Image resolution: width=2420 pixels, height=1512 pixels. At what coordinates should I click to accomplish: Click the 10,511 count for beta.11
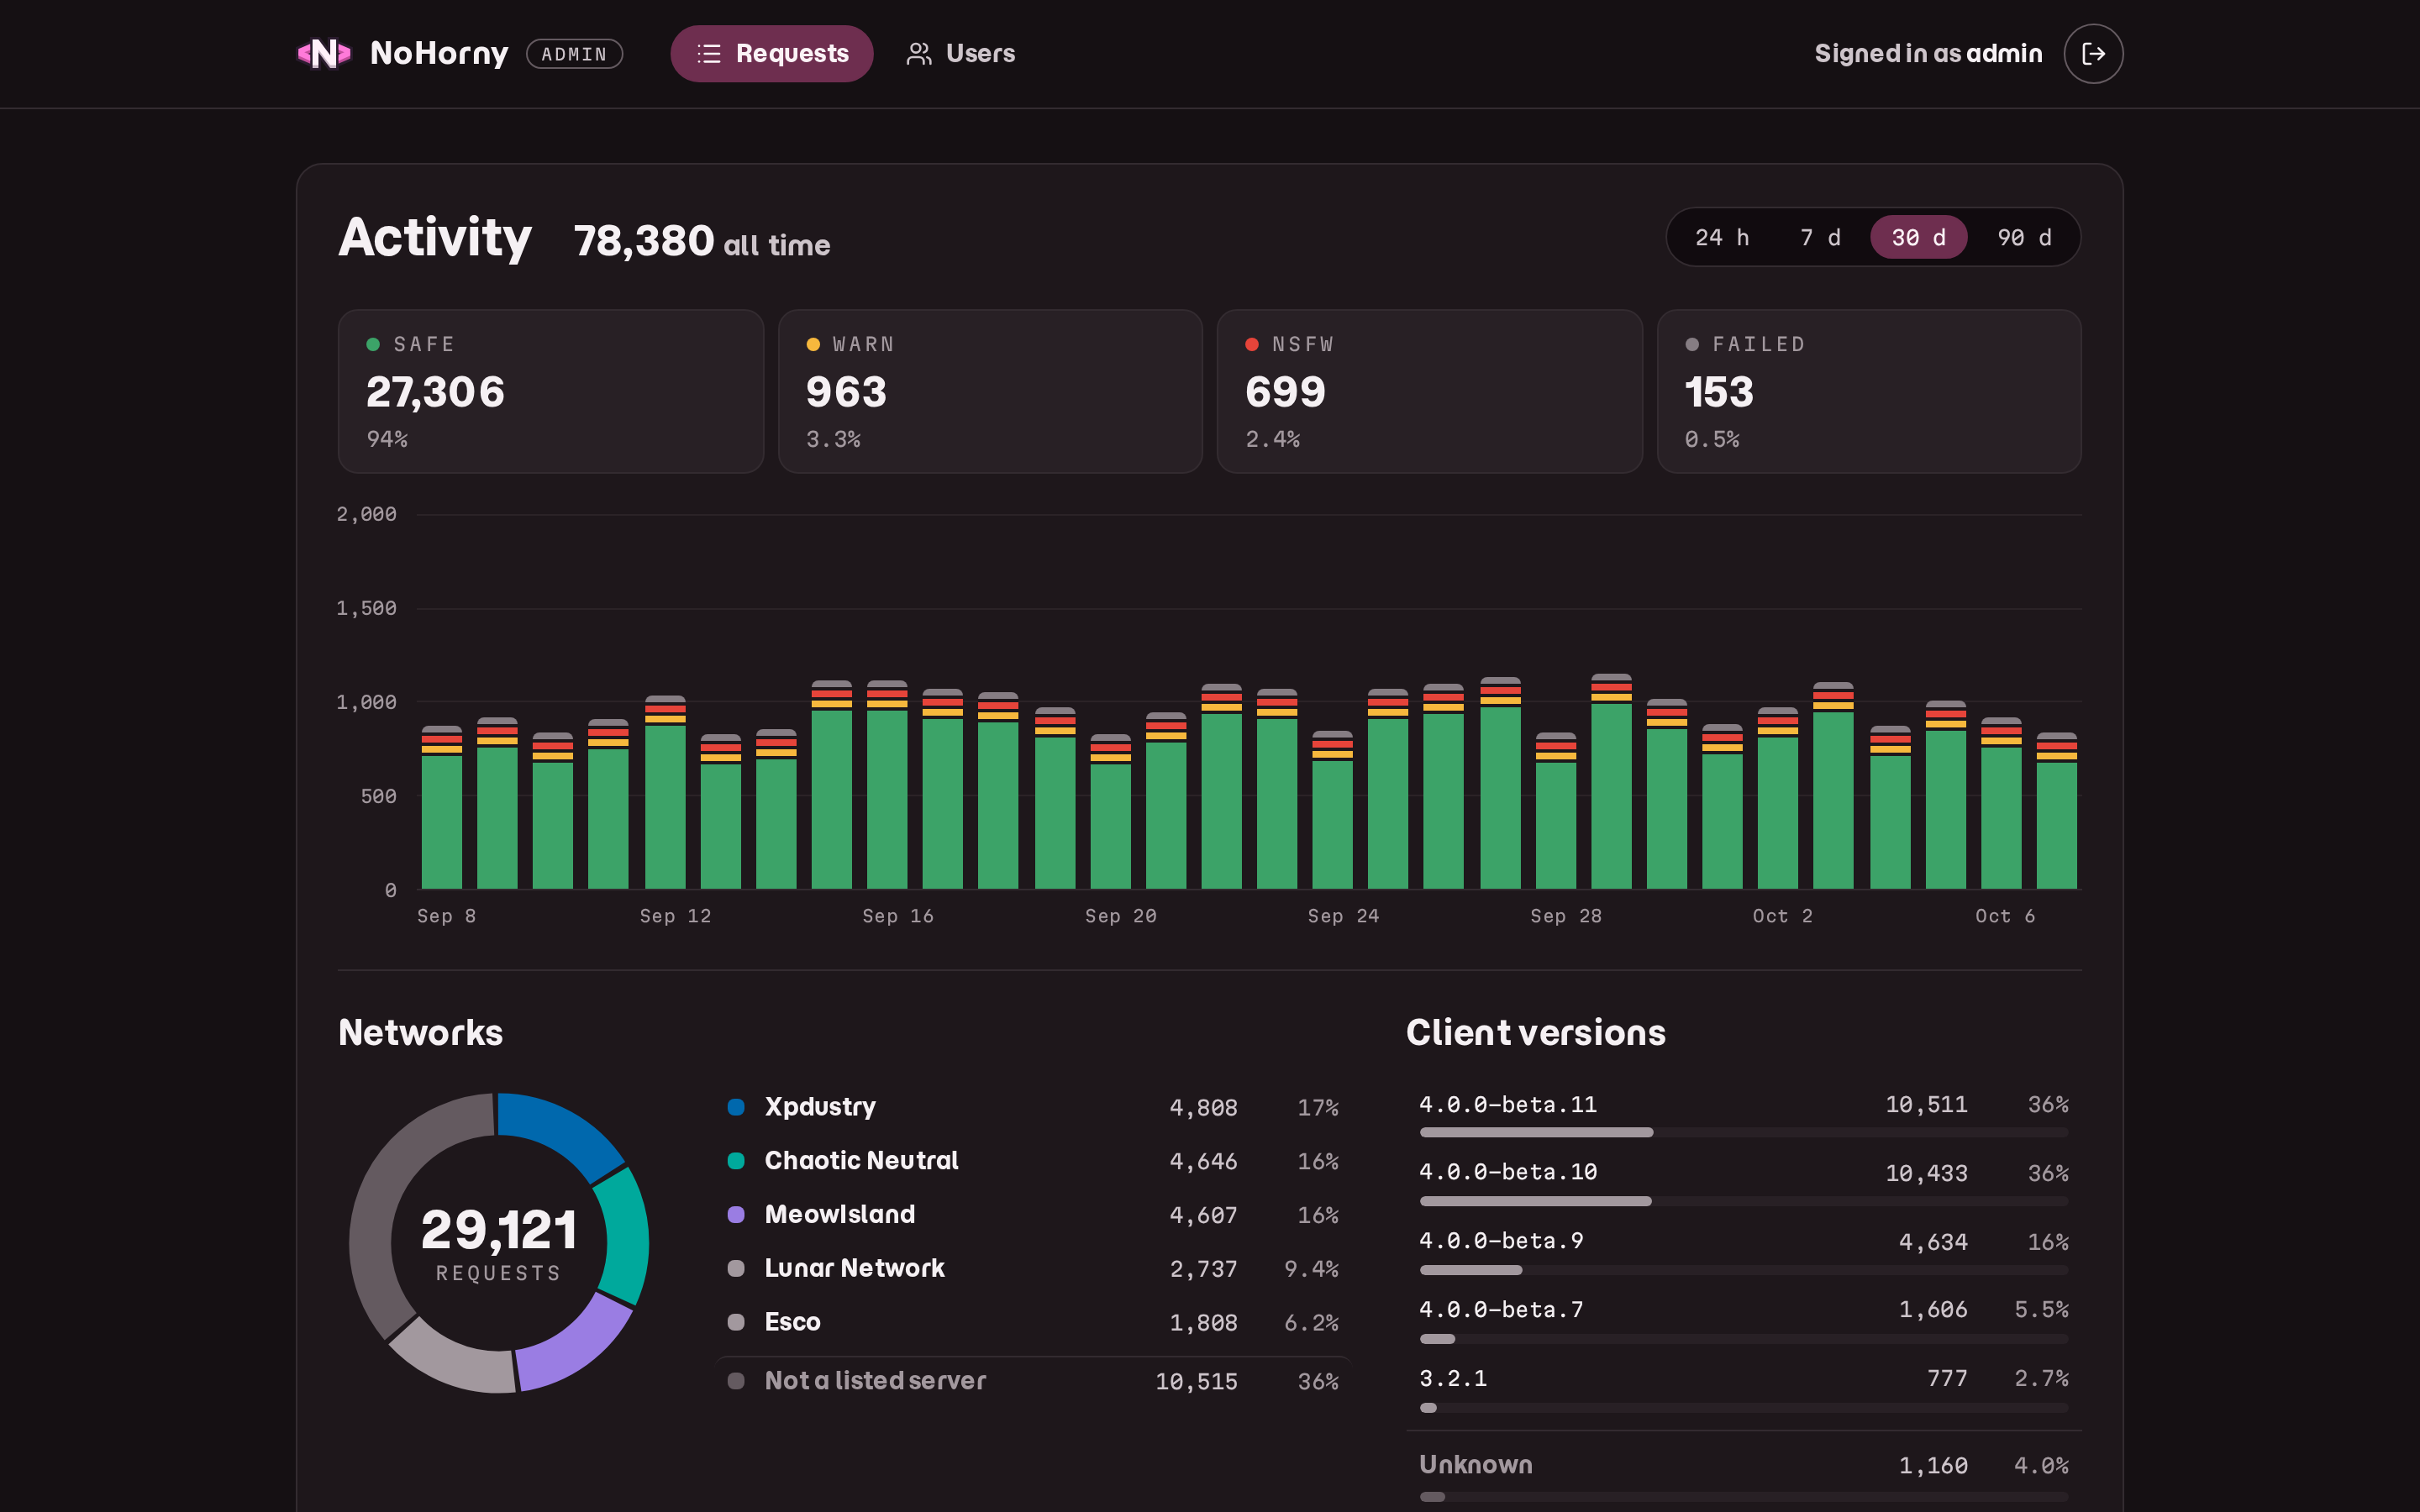(1926, 1105)
